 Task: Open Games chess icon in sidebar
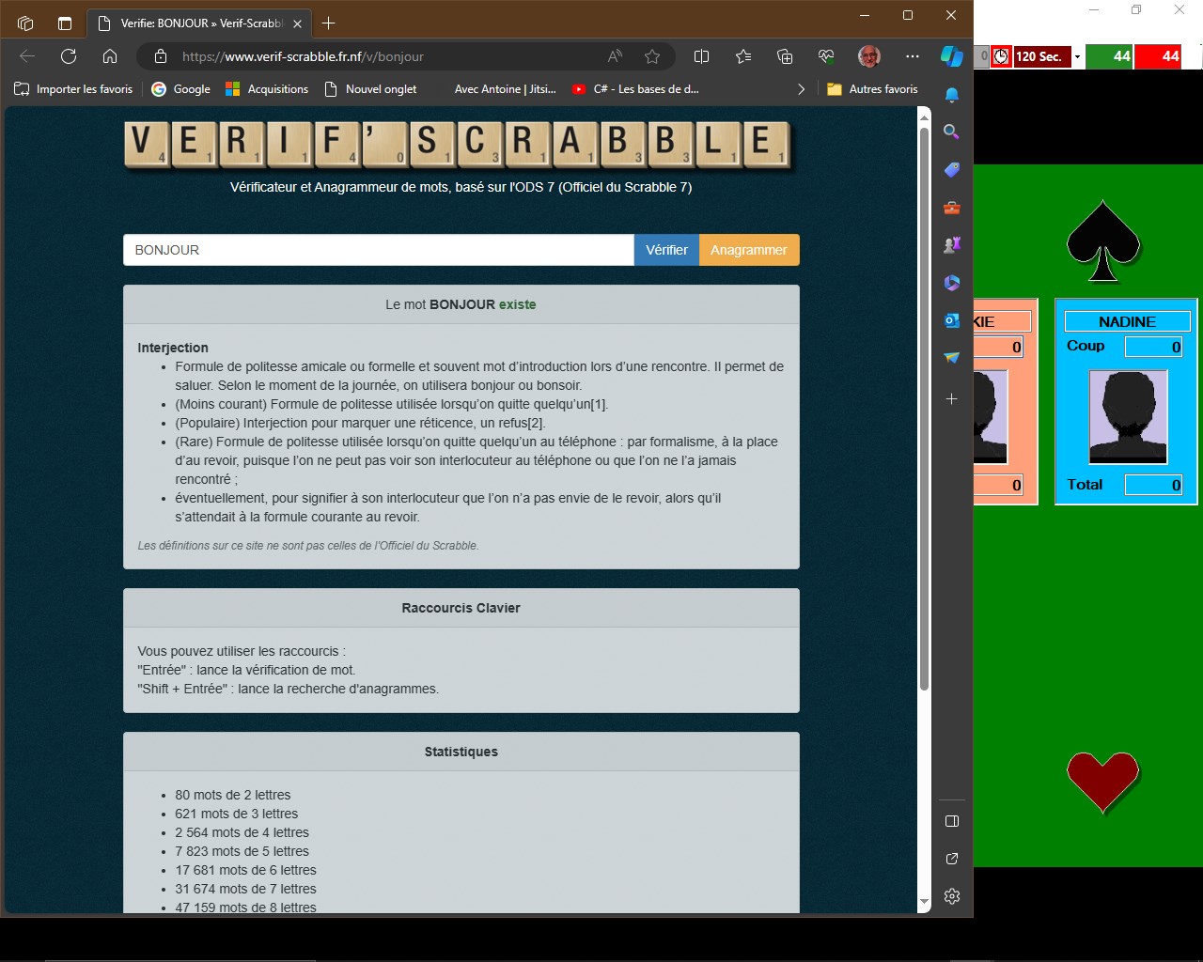point(952,245)
